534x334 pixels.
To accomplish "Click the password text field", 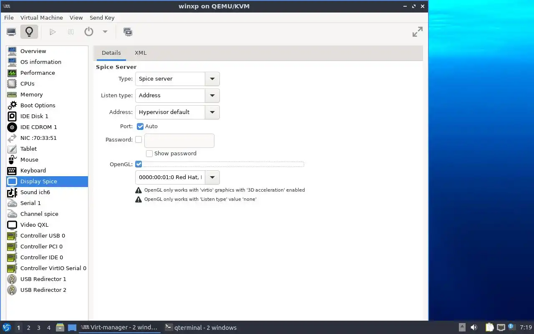I will point(179,141).
